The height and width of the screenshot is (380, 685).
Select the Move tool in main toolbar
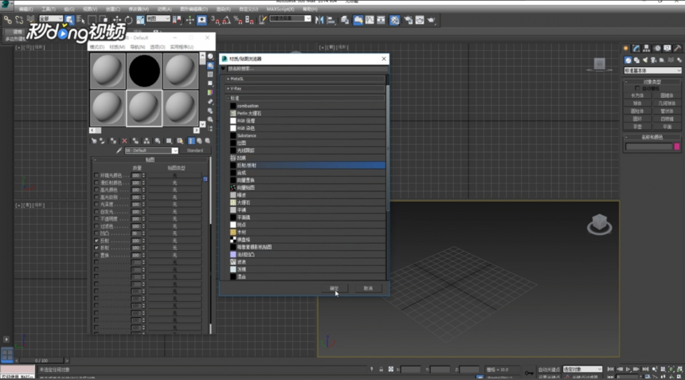[x=116, y=20]
